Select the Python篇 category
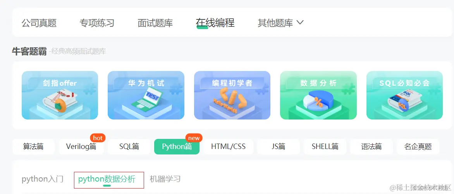 point(177,146)
